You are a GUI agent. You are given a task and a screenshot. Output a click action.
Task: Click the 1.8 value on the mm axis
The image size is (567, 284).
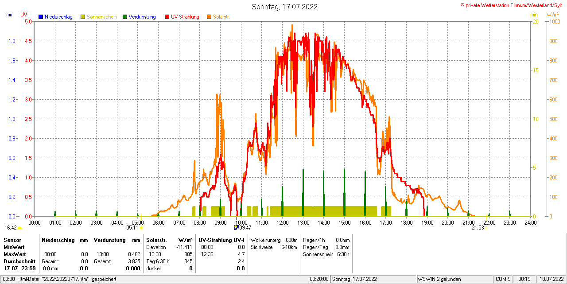(12, 41)
